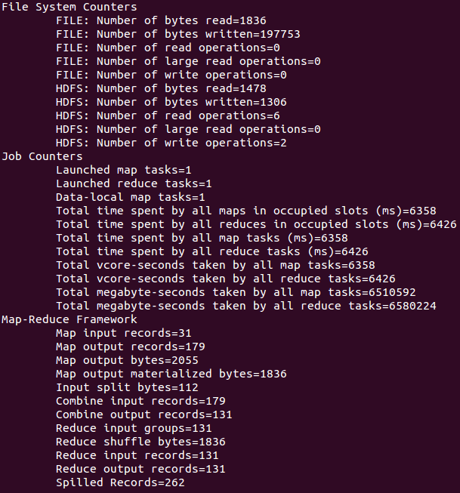The image size is (460, 493).
Task: Click the HDFS write operations=2 line
Action: [171, 143]
